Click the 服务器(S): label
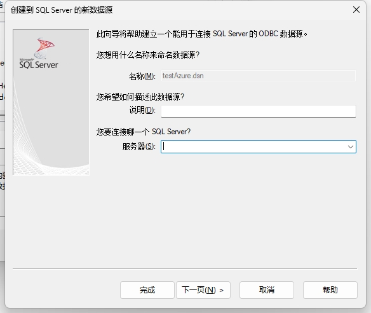This screenshot has width=371, height=313. (x=139, y=147)
